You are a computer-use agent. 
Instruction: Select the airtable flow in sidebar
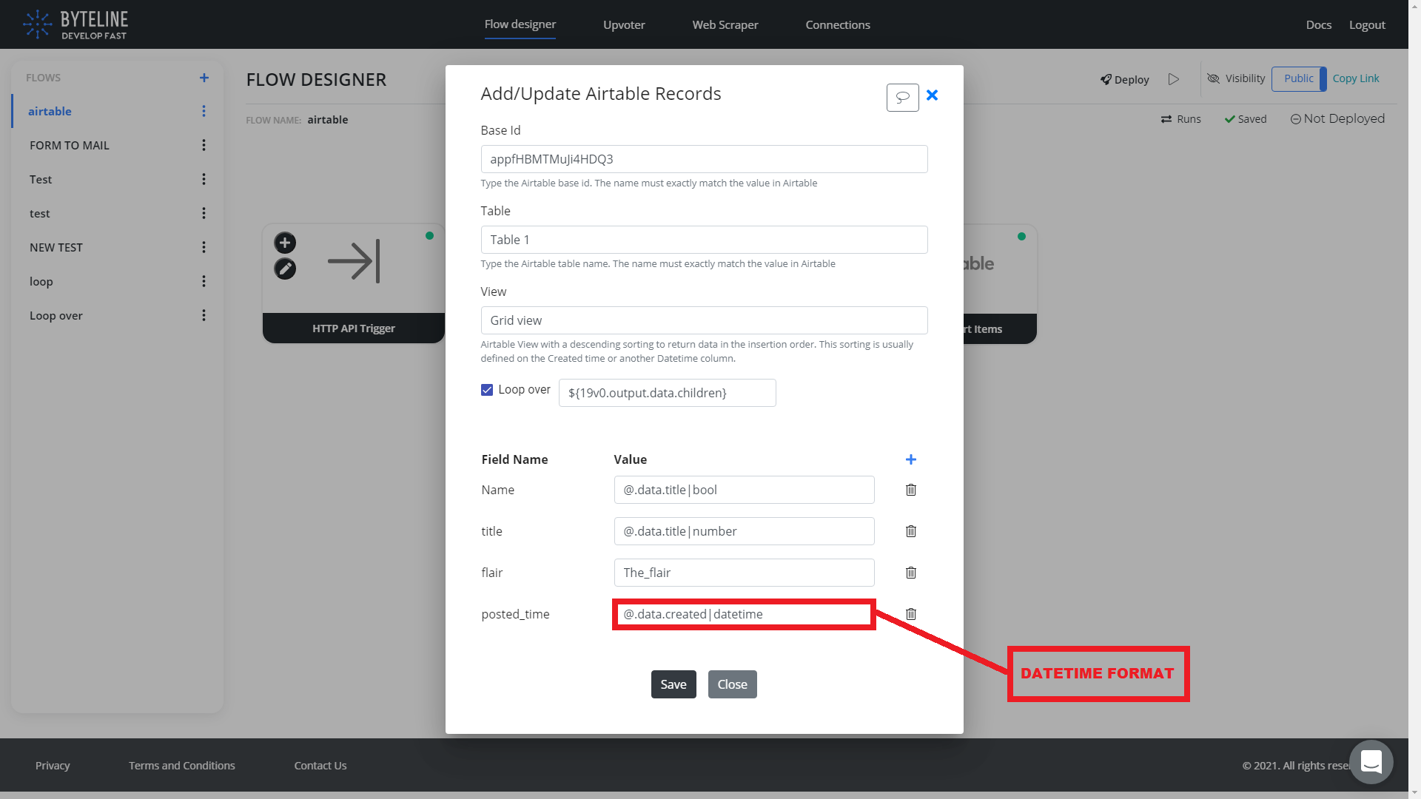tap(50, 111)
